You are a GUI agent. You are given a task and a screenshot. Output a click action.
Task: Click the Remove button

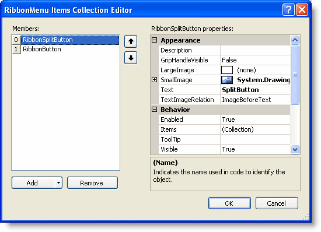[92, 182]
